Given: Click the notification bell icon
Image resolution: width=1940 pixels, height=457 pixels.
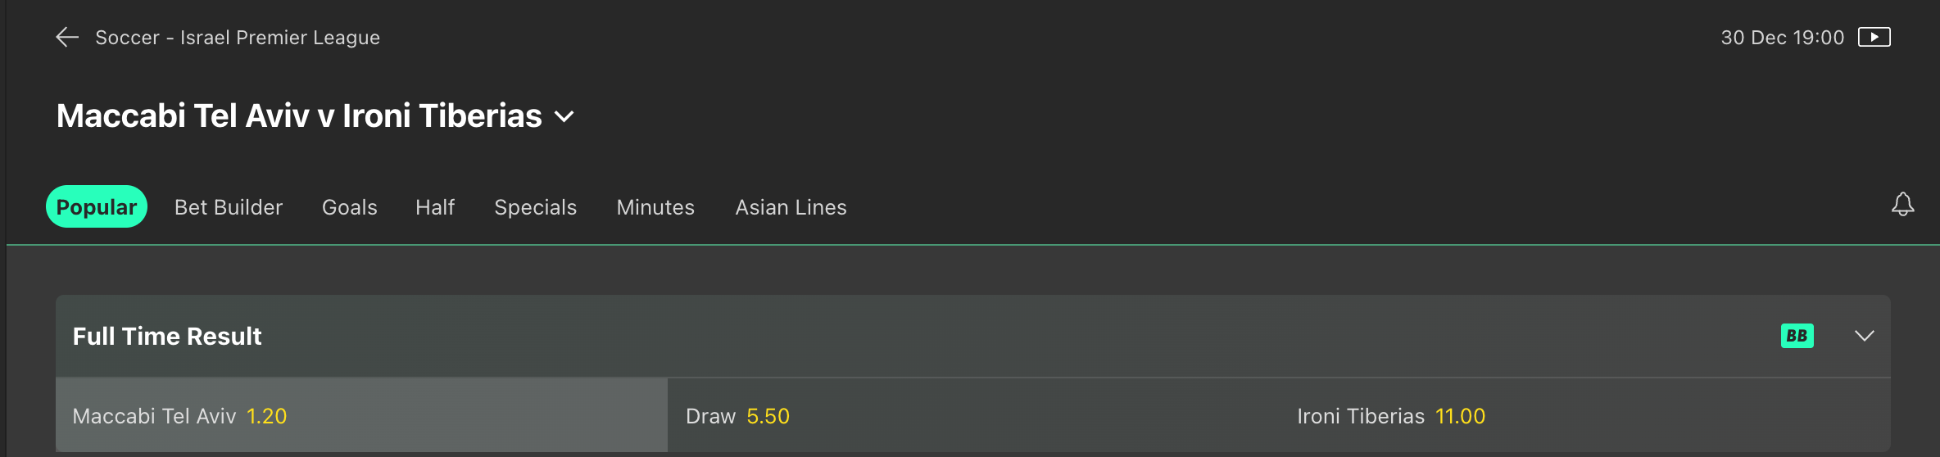Looking at the screenshot, I should [1902, 205].
